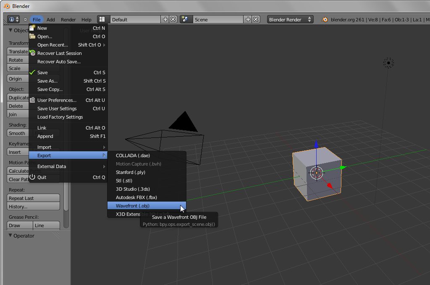
Task: Click the scene browse icon
Action: pyautogui.click(x=185, y=19)
